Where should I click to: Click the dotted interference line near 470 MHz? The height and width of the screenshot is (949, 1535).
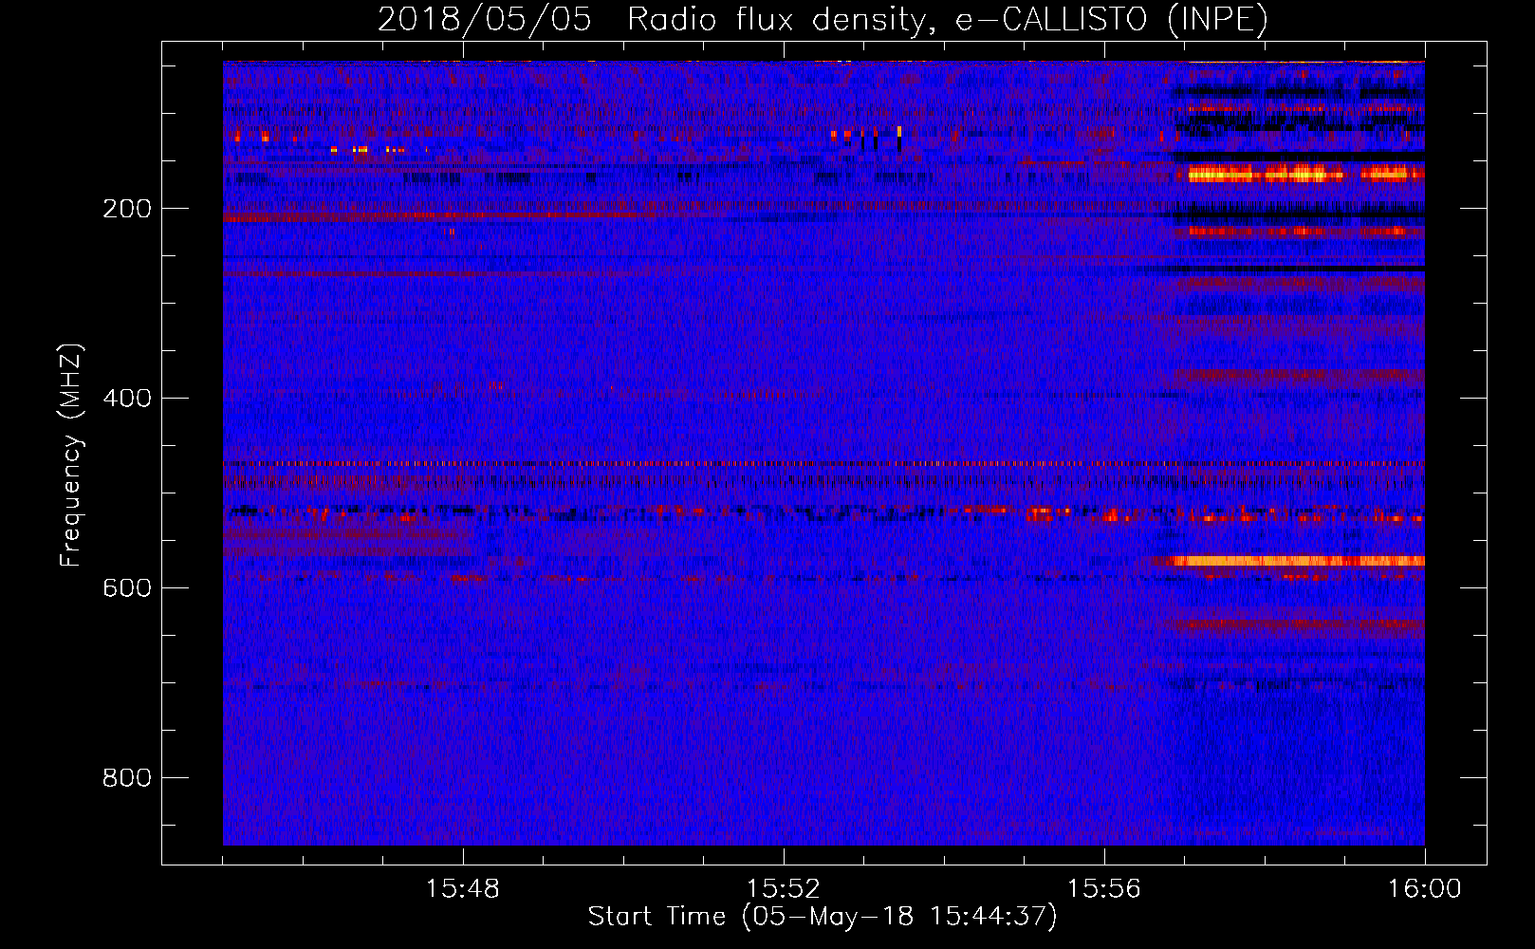(823, 464)
